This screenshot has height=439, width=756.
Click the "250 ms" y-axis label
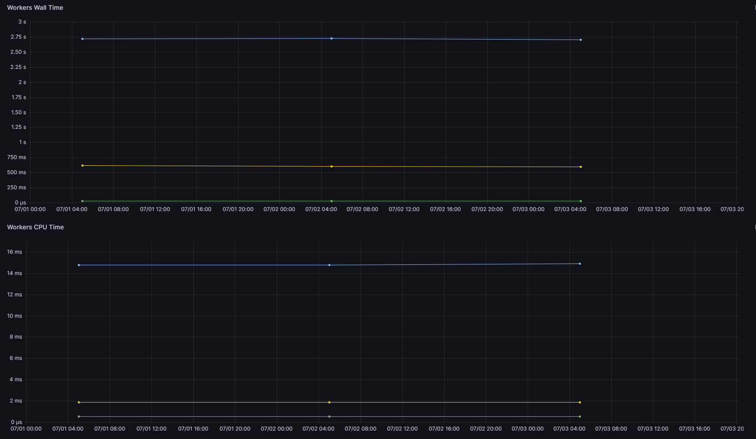(16, 188)
